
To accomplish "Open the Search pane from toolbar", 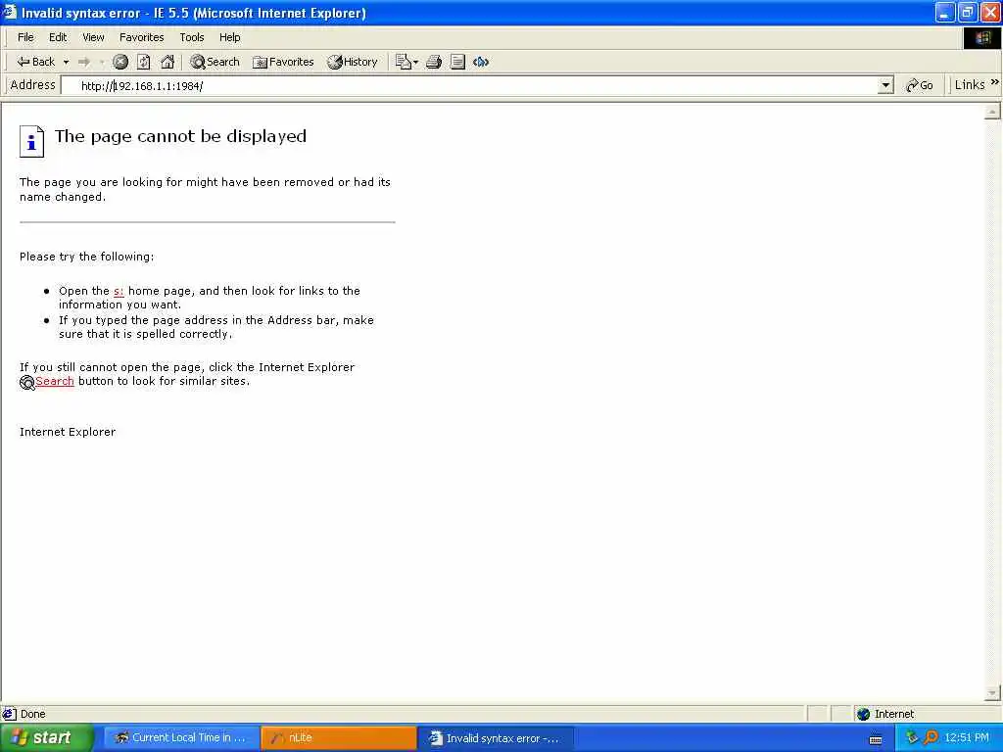I will click(x=215, y=62).
